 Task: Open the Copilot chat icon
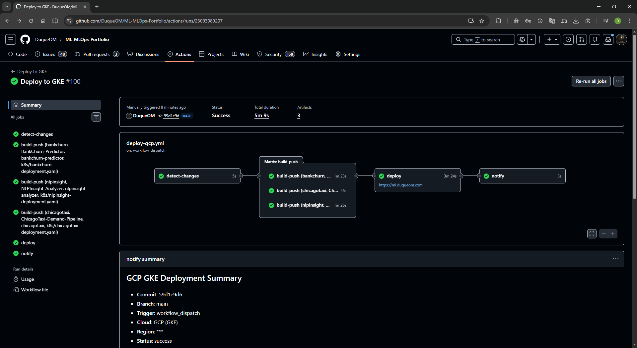522,39
